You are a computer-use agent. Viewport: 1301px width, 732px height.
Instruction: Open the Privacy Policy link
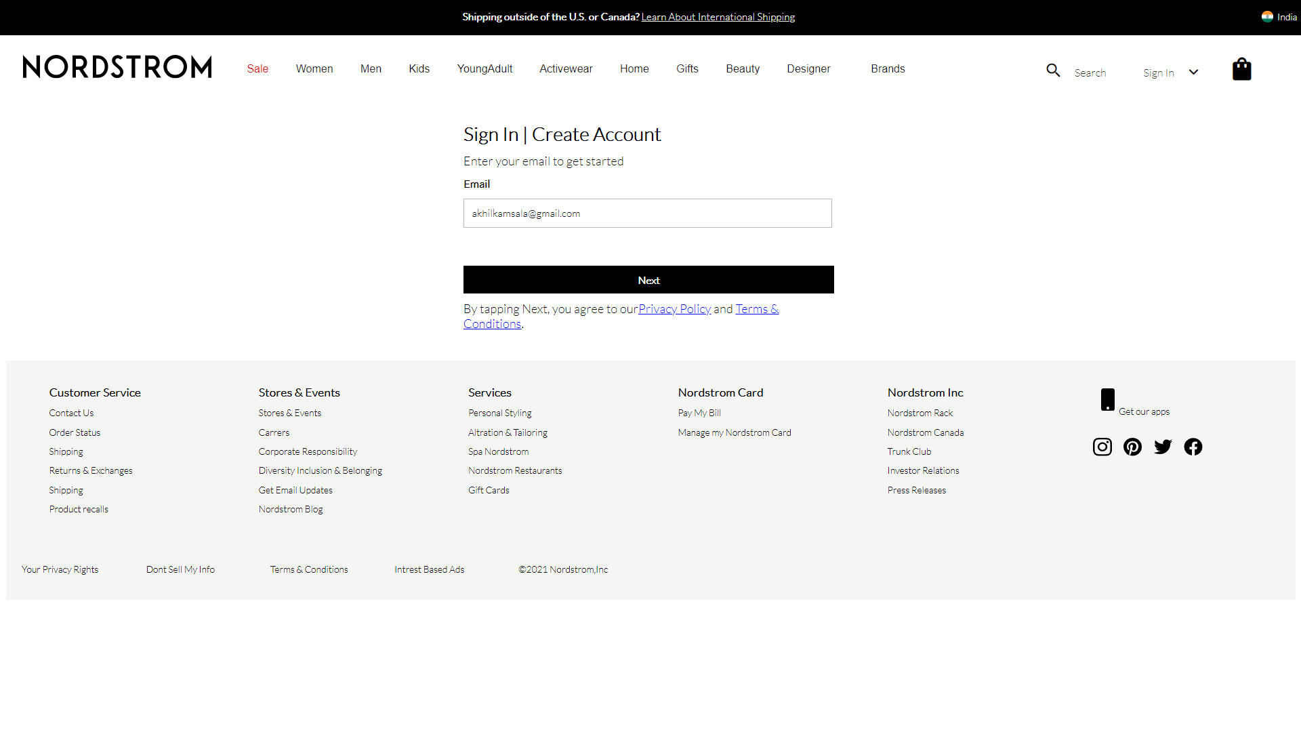[674, 309]
